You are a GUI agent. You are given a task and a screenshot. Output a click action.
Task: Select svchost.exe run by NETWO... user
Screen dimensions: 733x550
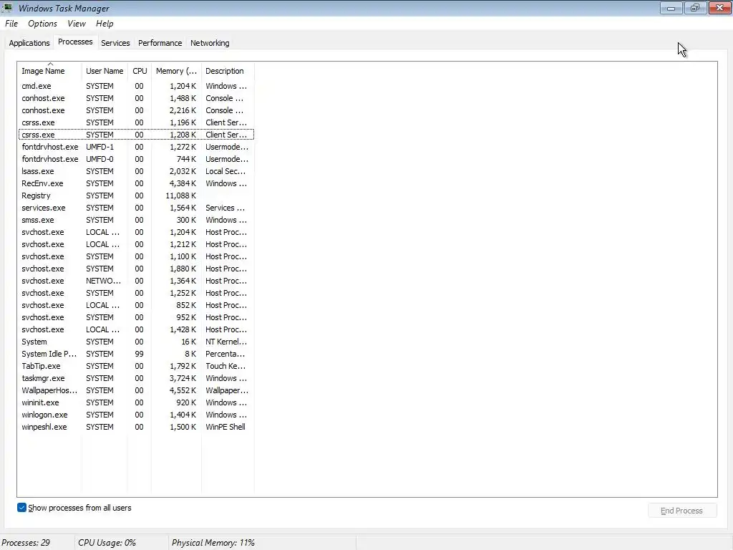(136, 281)
